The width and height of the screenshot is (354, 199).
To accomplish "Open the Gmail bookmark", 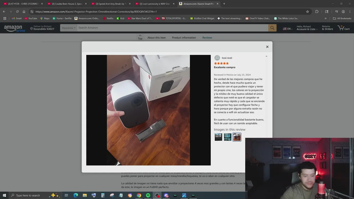I will coord(16,19).
